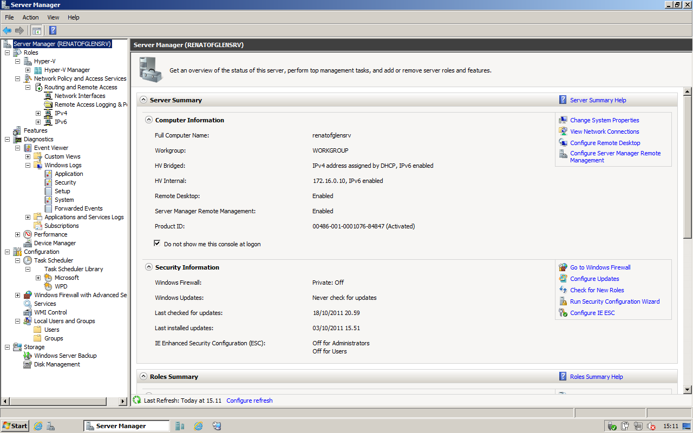The image size is (693, 433).
Task: Open the View menu
Action: point(53,17)
